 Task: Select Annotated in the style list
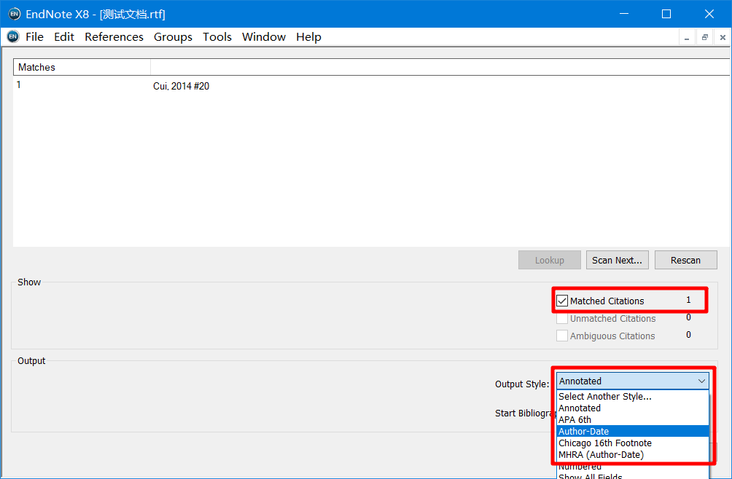click(x=633, y=408)
